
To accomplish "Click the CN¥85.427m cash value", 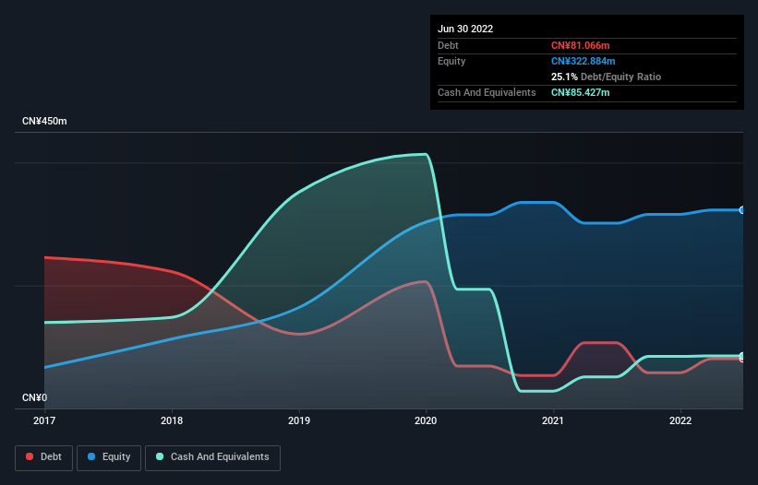I will (580, 92).
